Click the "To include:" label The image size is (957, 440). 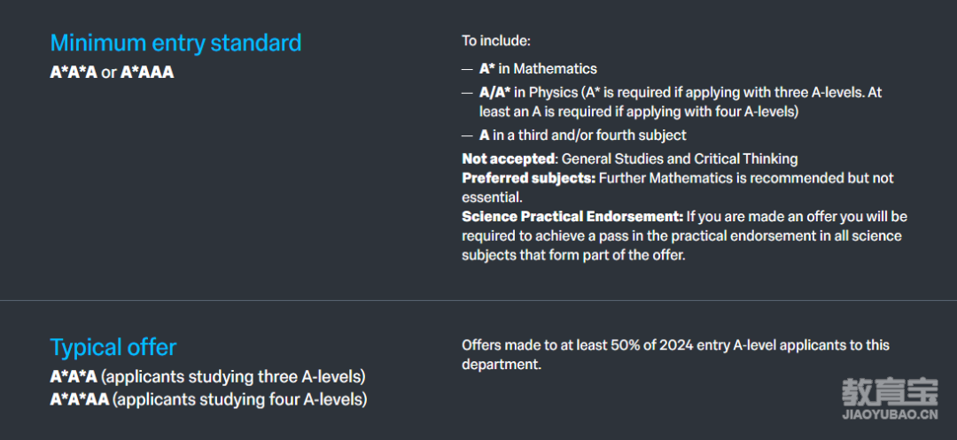click(x=496, y=42)
